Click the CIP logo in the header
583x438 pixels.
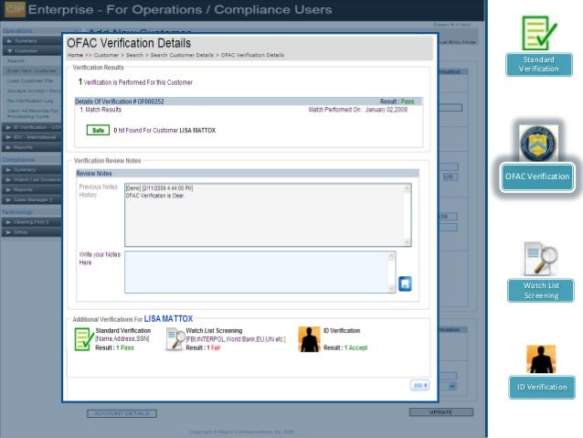pos(15,9)
